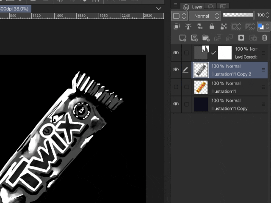This screenshot has width=271, height=203.
Task: Select the dark Illustration11 Copy layer thumbnail
Action: click(201, 104)
